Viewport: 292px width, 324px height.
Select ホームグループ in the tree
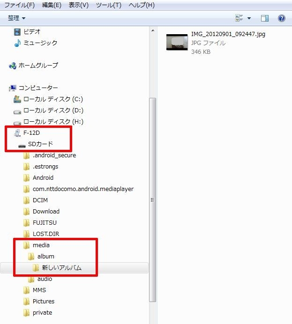point(38,66)
